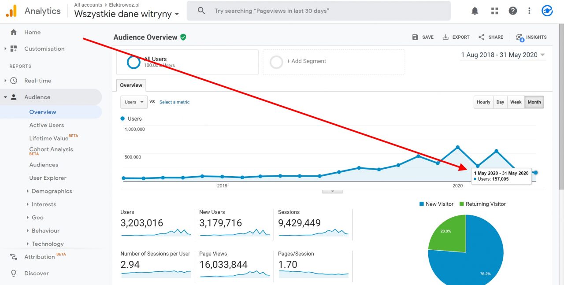Select the Overview tab above the chart
Image resolution: width=564 pixels, height=285 pixels.
click(x=131, y=85)
